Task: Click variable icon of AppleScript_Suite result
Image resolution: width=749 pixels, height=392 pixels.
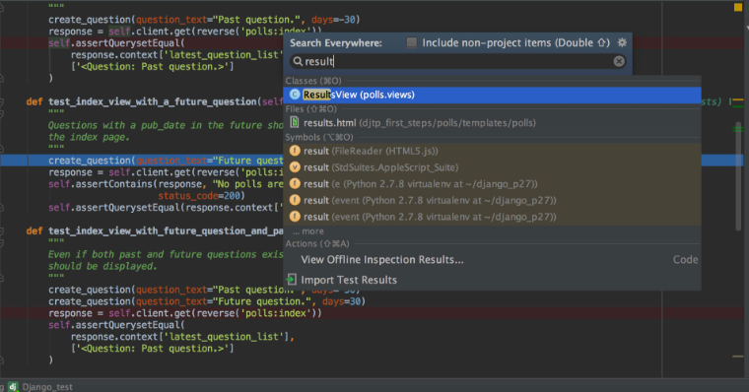Action: [x=295, y=167]
